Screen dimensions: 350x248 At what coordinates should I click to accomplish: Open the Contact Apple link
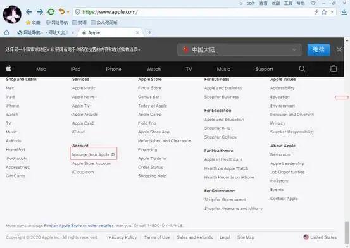284,199
